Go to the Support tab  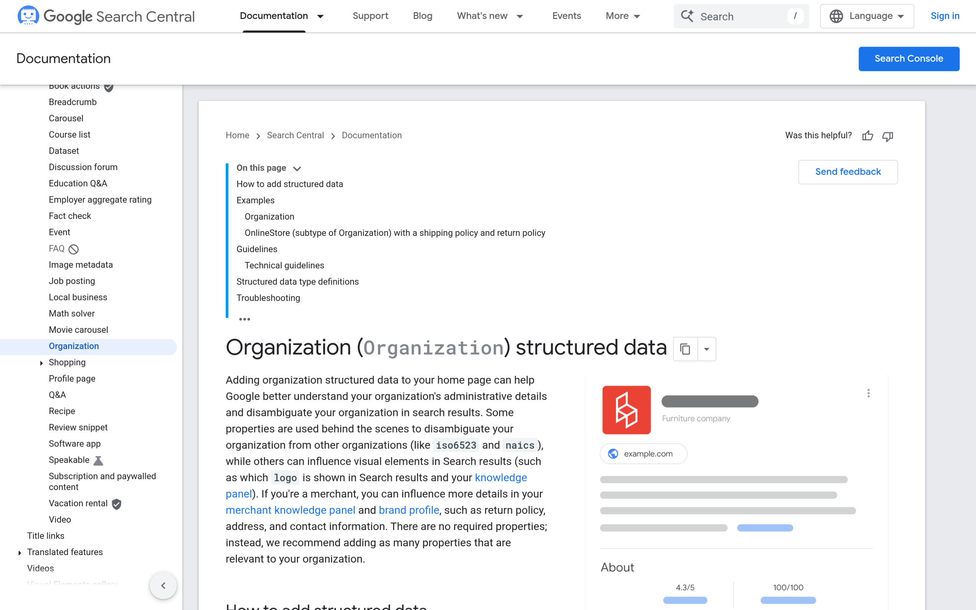[370, 16]
